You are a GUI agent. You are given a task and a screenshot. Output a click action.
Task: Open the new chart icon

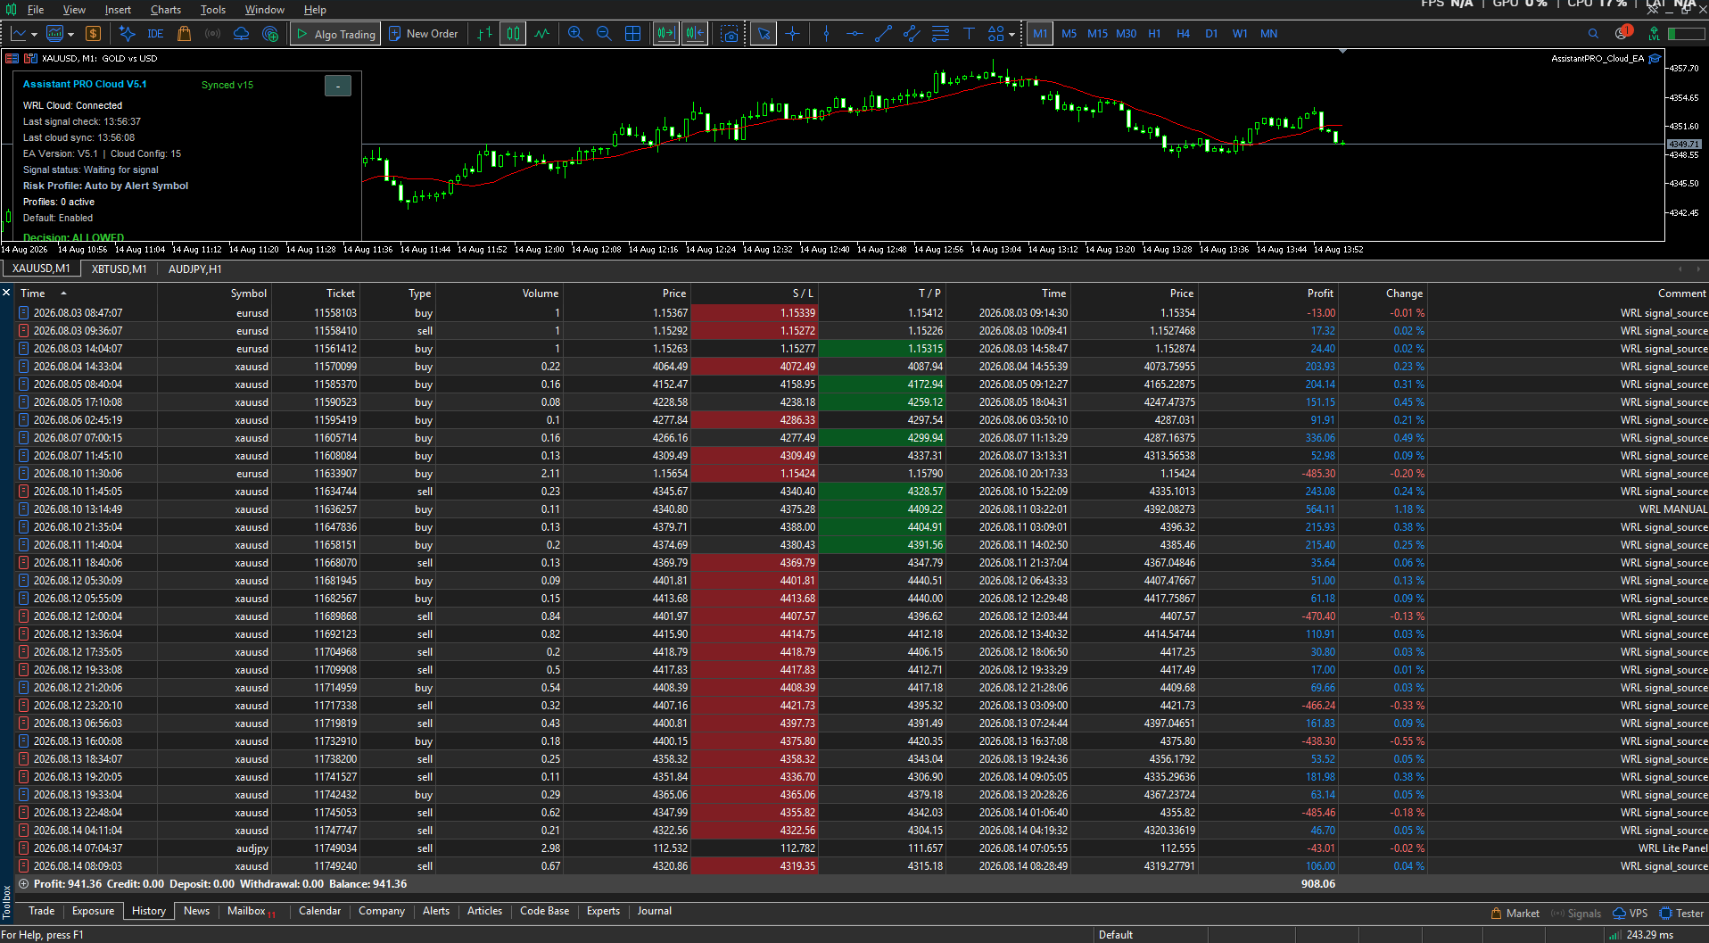click(x=19, y=34)
